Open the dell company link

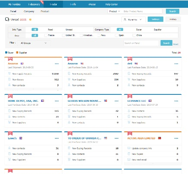pyautogui.click(x=130, y=64)
